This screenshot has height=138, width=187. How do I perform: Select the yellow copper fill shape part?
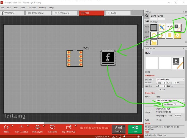click(x=154, y=42)
